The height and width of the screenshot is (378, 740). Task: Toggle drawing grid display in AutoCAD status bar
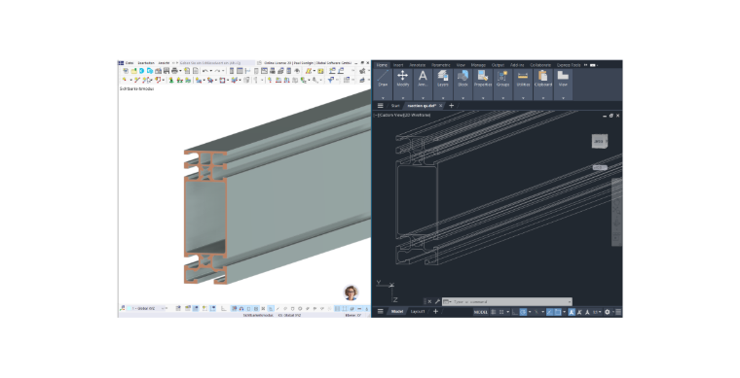click(x=494, y=312)
